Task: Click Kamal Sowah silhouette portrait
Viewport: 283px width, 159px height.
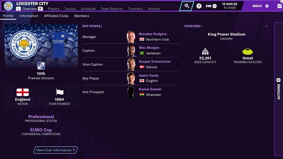Action: (131, 92)
